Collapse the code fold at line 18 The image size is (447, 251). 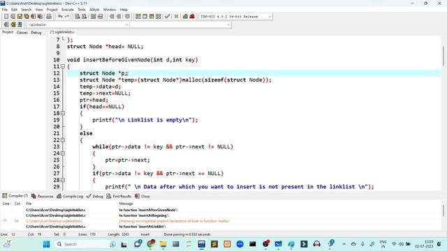tap(63, 113)
